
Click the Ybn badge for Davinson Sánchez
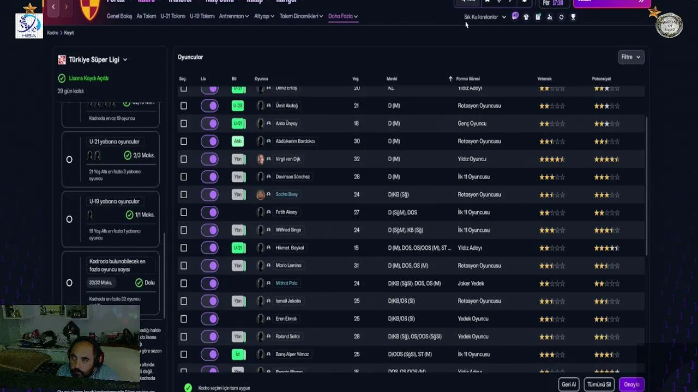tap(238, 177)
